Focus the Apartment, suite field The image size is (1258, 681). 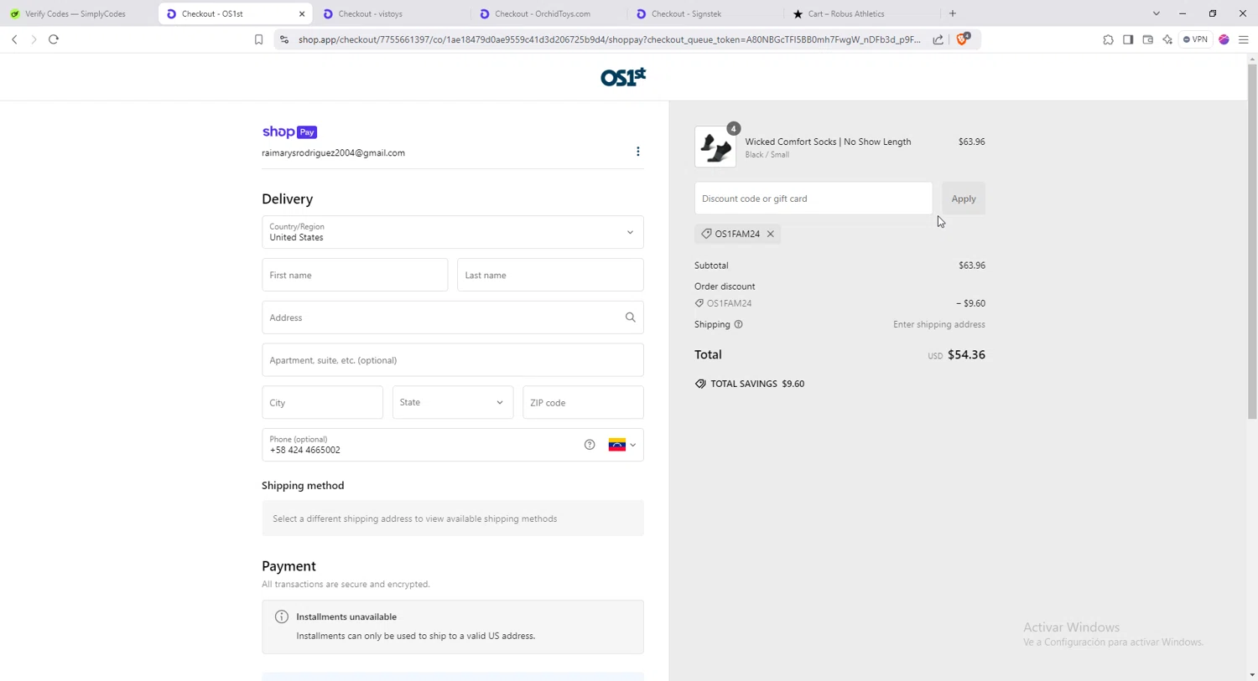click(453, 360)
